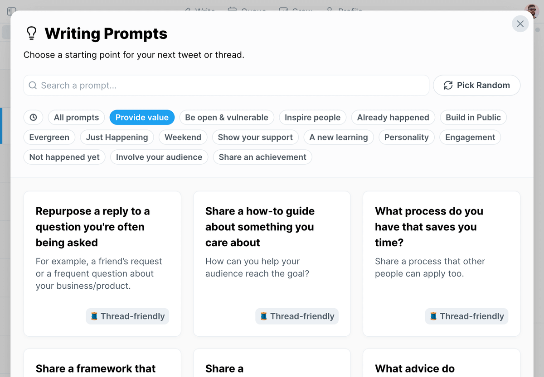The image size is (544, 377).
Task: Toggle the sidebar panel icon
Action: click(x=12, y=11)
